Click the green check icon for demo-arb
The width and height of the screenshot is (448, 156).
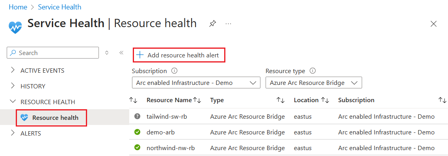[x=138, y=132]
